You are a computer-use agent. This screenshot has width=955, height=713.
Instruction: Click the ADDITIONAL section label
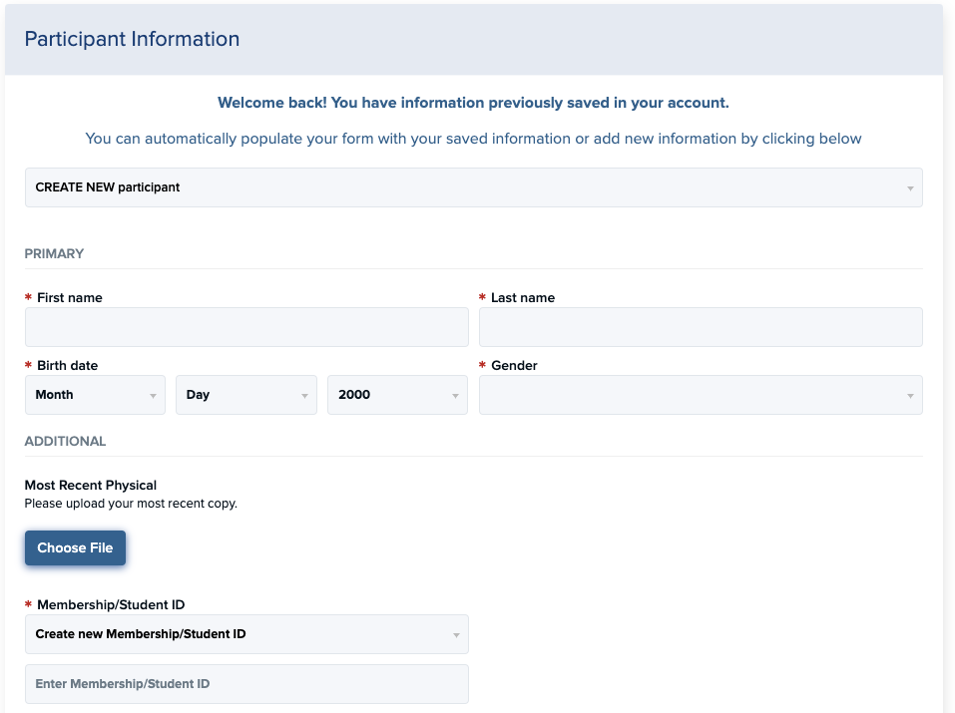click(65, 441)
